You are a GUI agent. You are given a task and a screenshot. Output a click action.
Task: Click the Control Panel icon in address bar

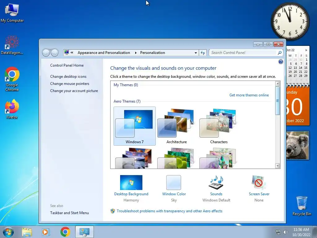point(67,53)
